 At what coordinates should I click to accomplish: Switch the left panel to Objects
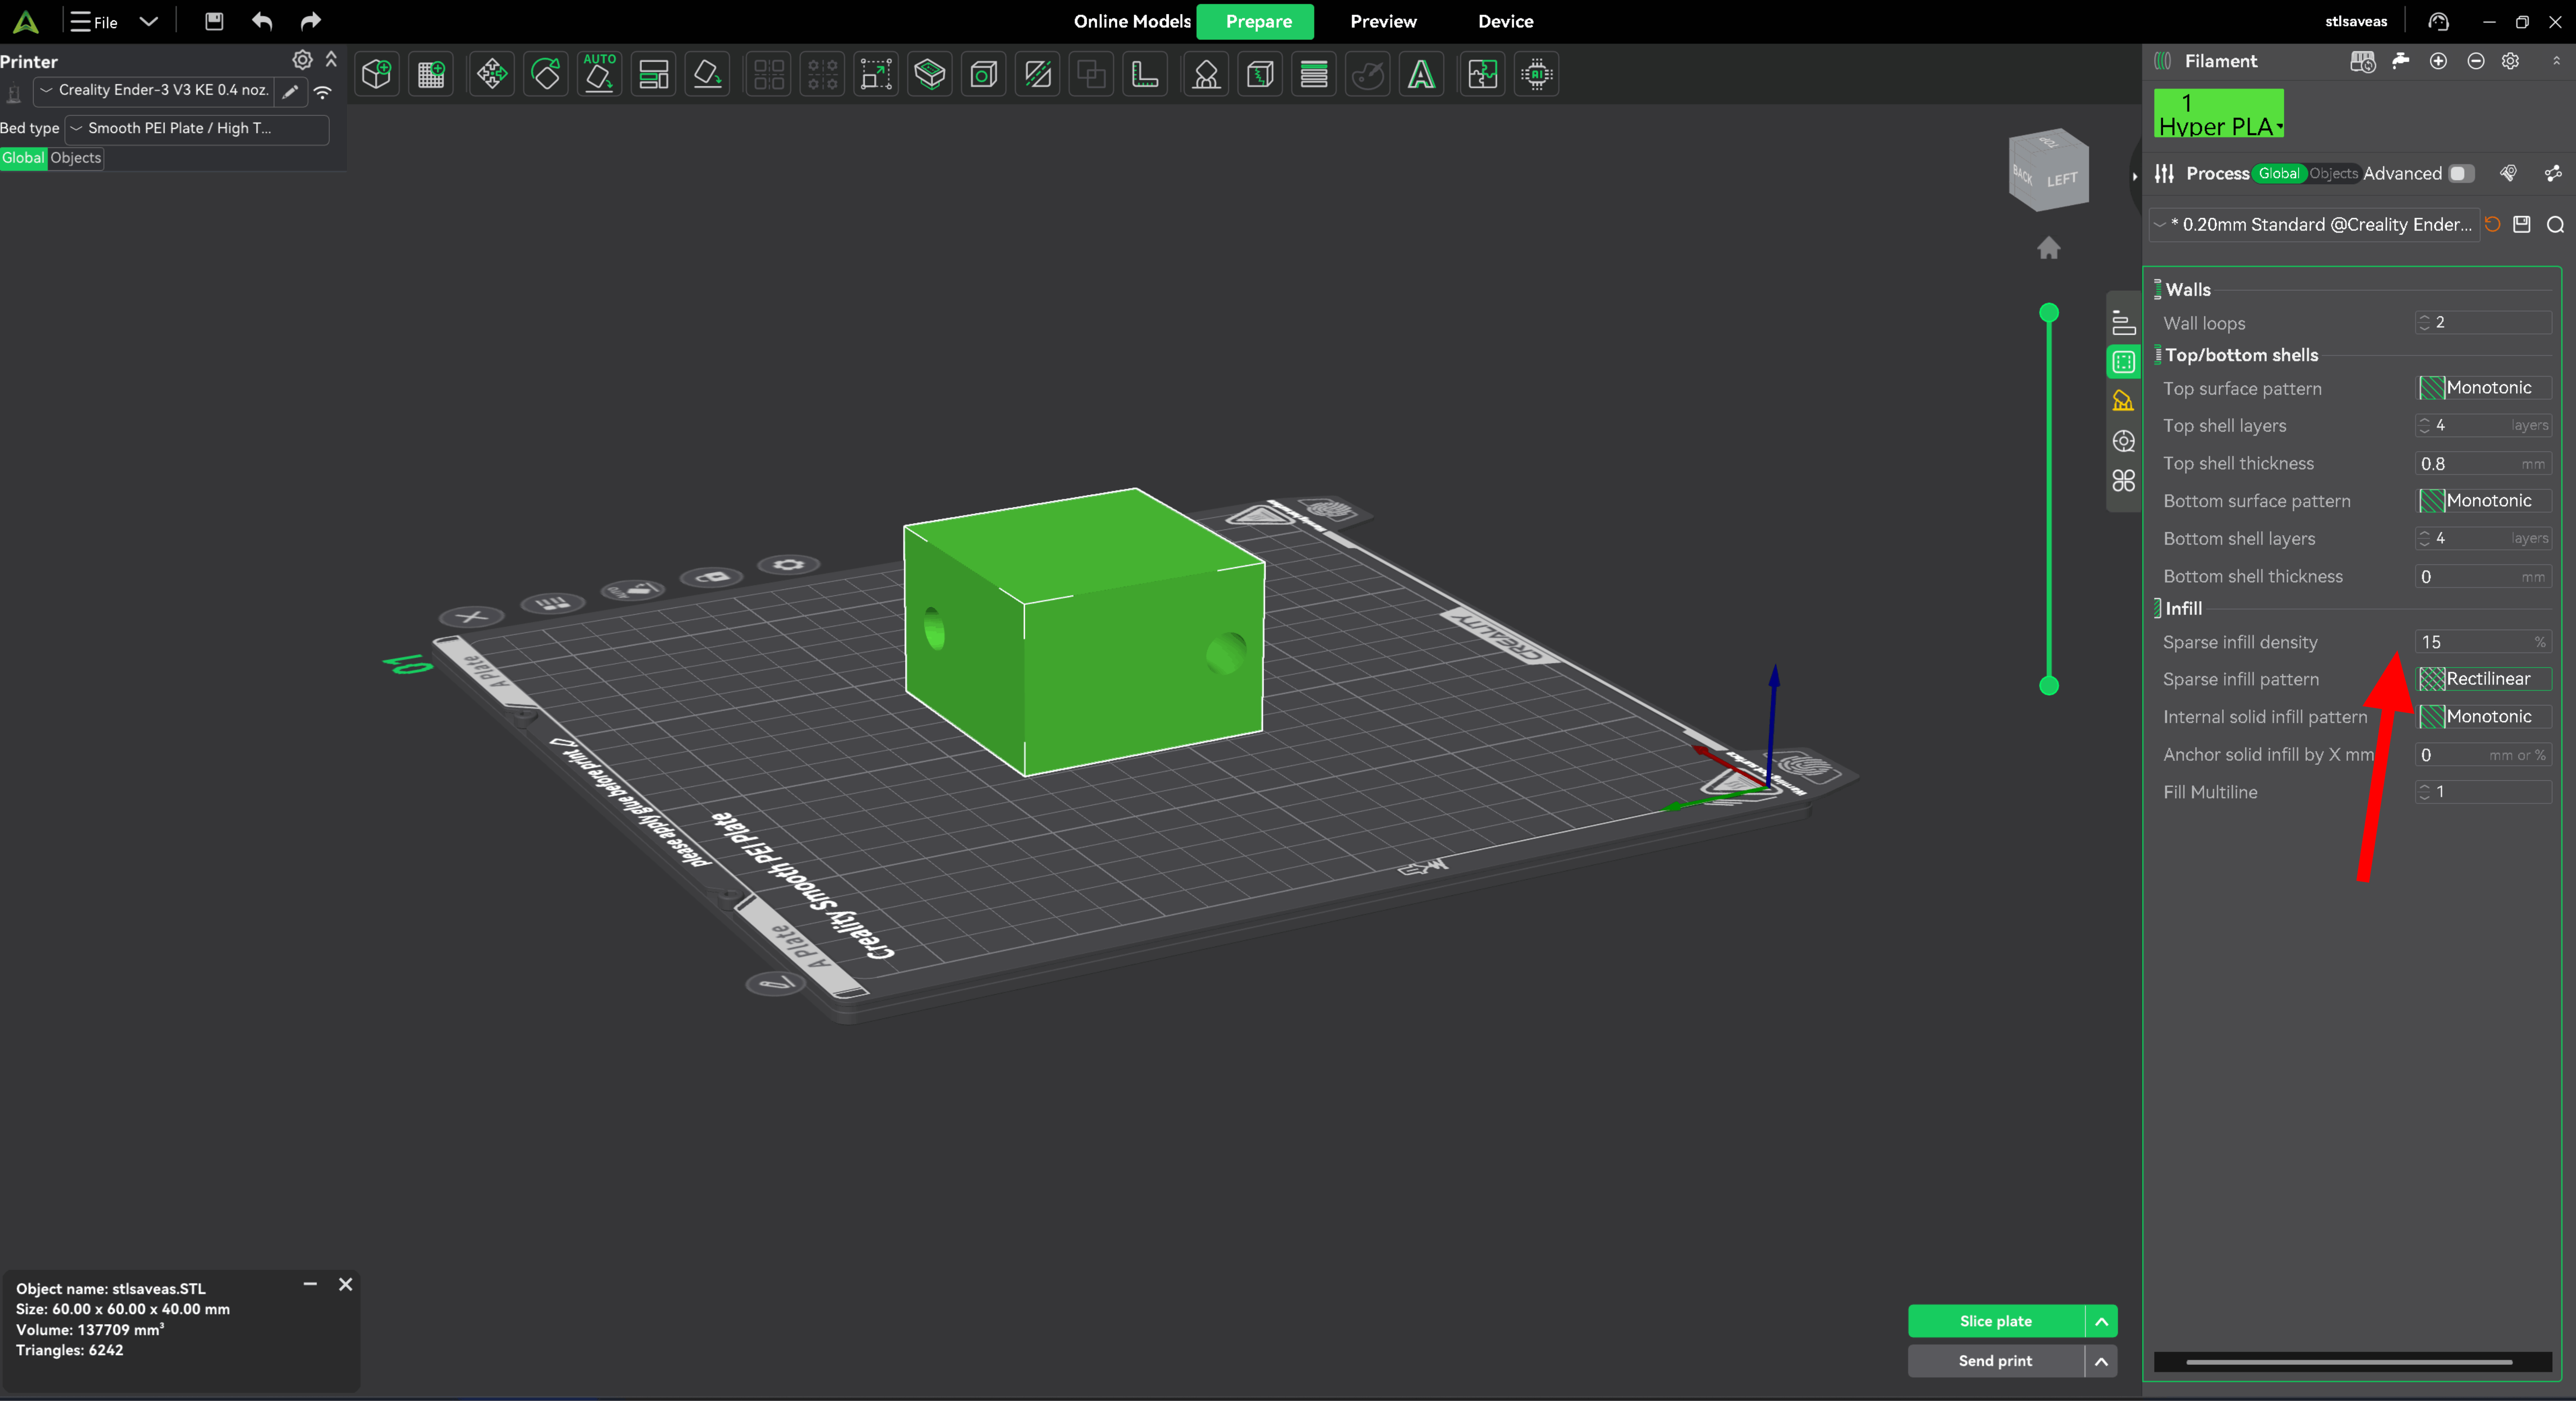[76, 158]
